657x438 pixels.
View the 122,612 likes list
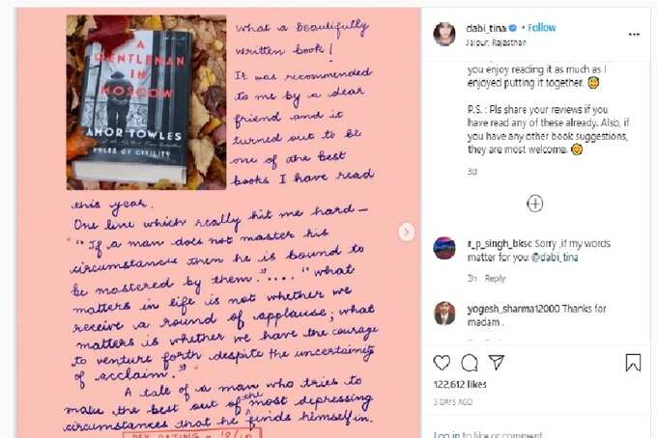pos(460,384)
